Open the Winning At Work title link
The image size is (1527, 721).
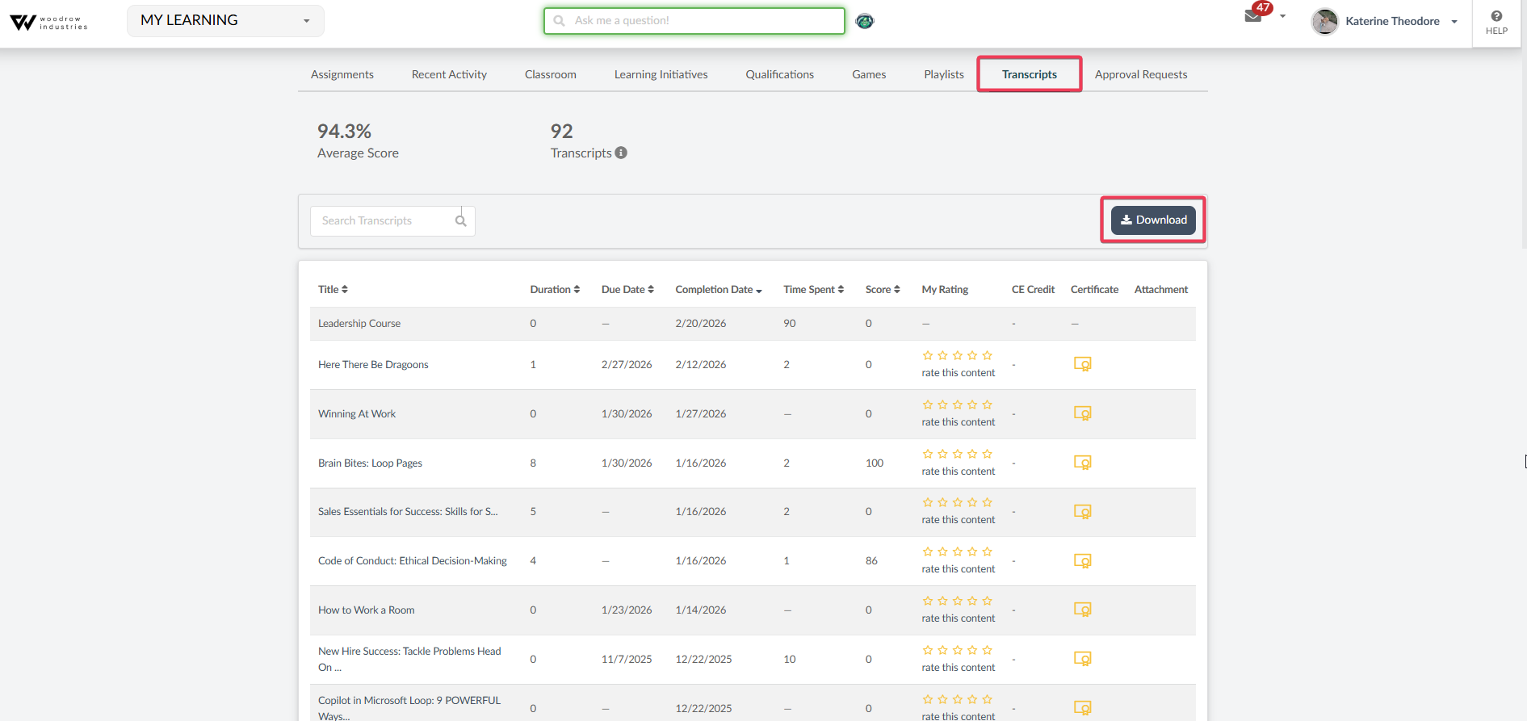[357, 413]
